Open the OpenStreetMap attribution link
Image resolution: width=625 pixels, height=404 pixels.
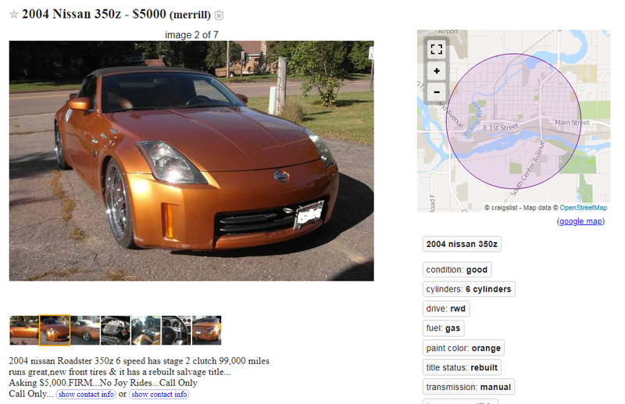click(x=583, y=207)
